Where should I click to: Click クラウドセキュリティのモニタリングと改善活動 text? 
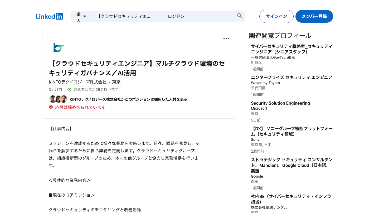[x=95, y=210]
